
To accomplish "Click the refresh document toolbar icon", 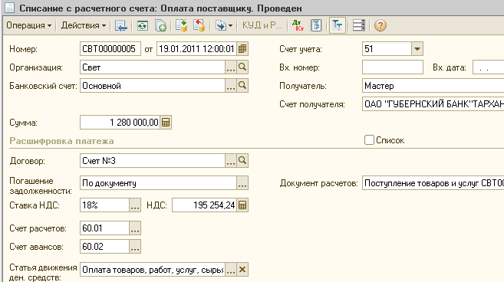I will click(143, 25).
